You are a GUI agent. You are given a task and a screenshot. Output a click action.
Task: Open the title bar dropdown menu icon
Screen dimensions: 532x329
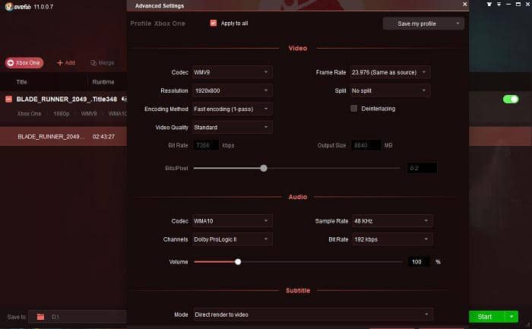pos(499,4)
